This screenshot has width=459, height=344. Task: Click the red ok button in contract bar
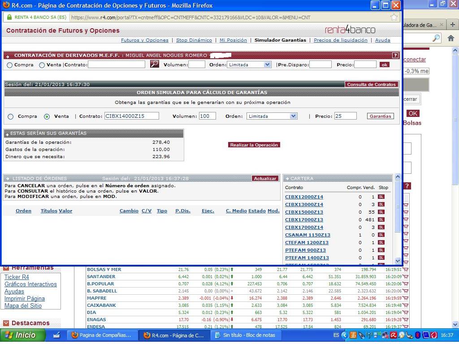click(384, 64)
